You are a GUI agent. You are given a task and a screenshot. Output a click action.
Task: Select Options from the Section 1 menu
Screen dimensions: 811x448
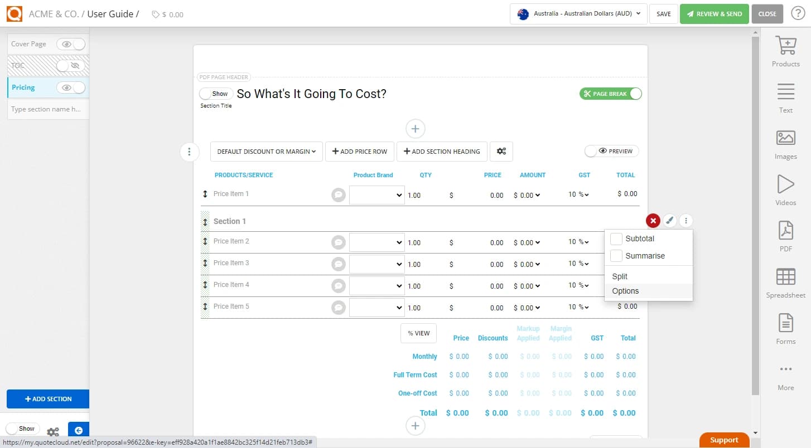pyautogui.click(x=625, y=290)
